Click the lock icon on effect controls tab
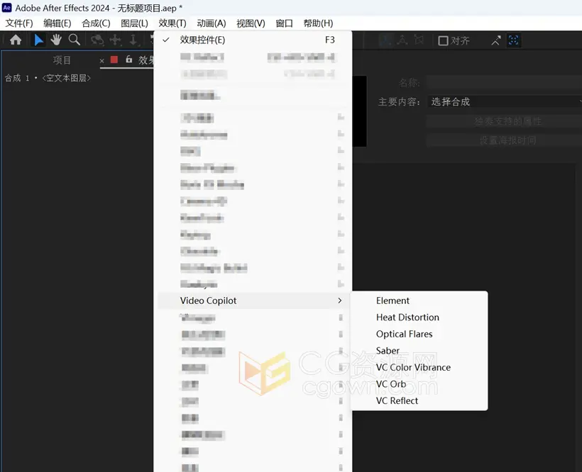 [x=128, y=60]
